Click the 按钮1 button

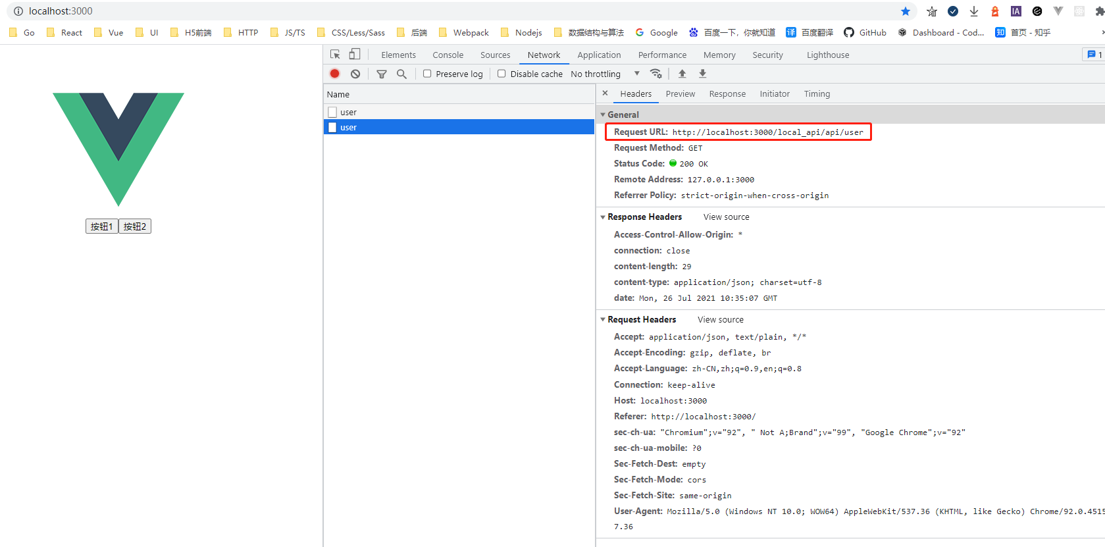pos(102,226)
